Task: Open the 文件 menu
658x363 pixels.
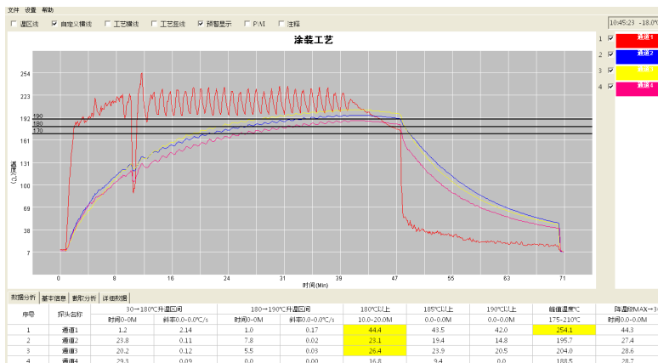Action: tap(13, 9)
